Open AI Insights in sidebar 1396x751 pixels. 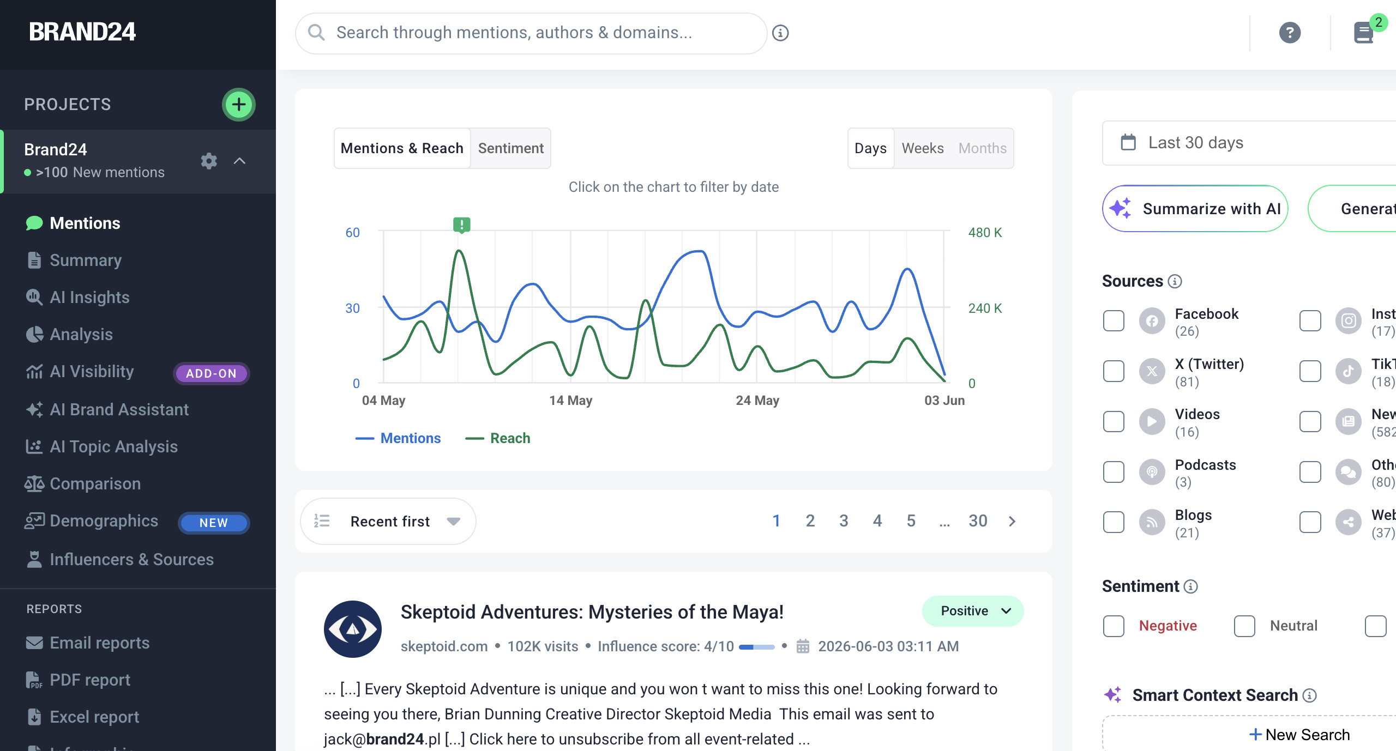click(89, 297)
